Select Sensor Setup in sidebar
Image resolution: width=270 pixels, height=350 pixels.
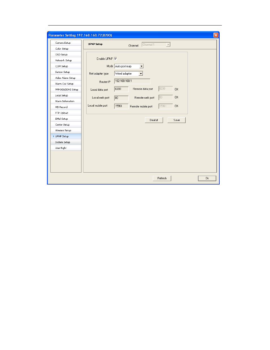point(66,72)
